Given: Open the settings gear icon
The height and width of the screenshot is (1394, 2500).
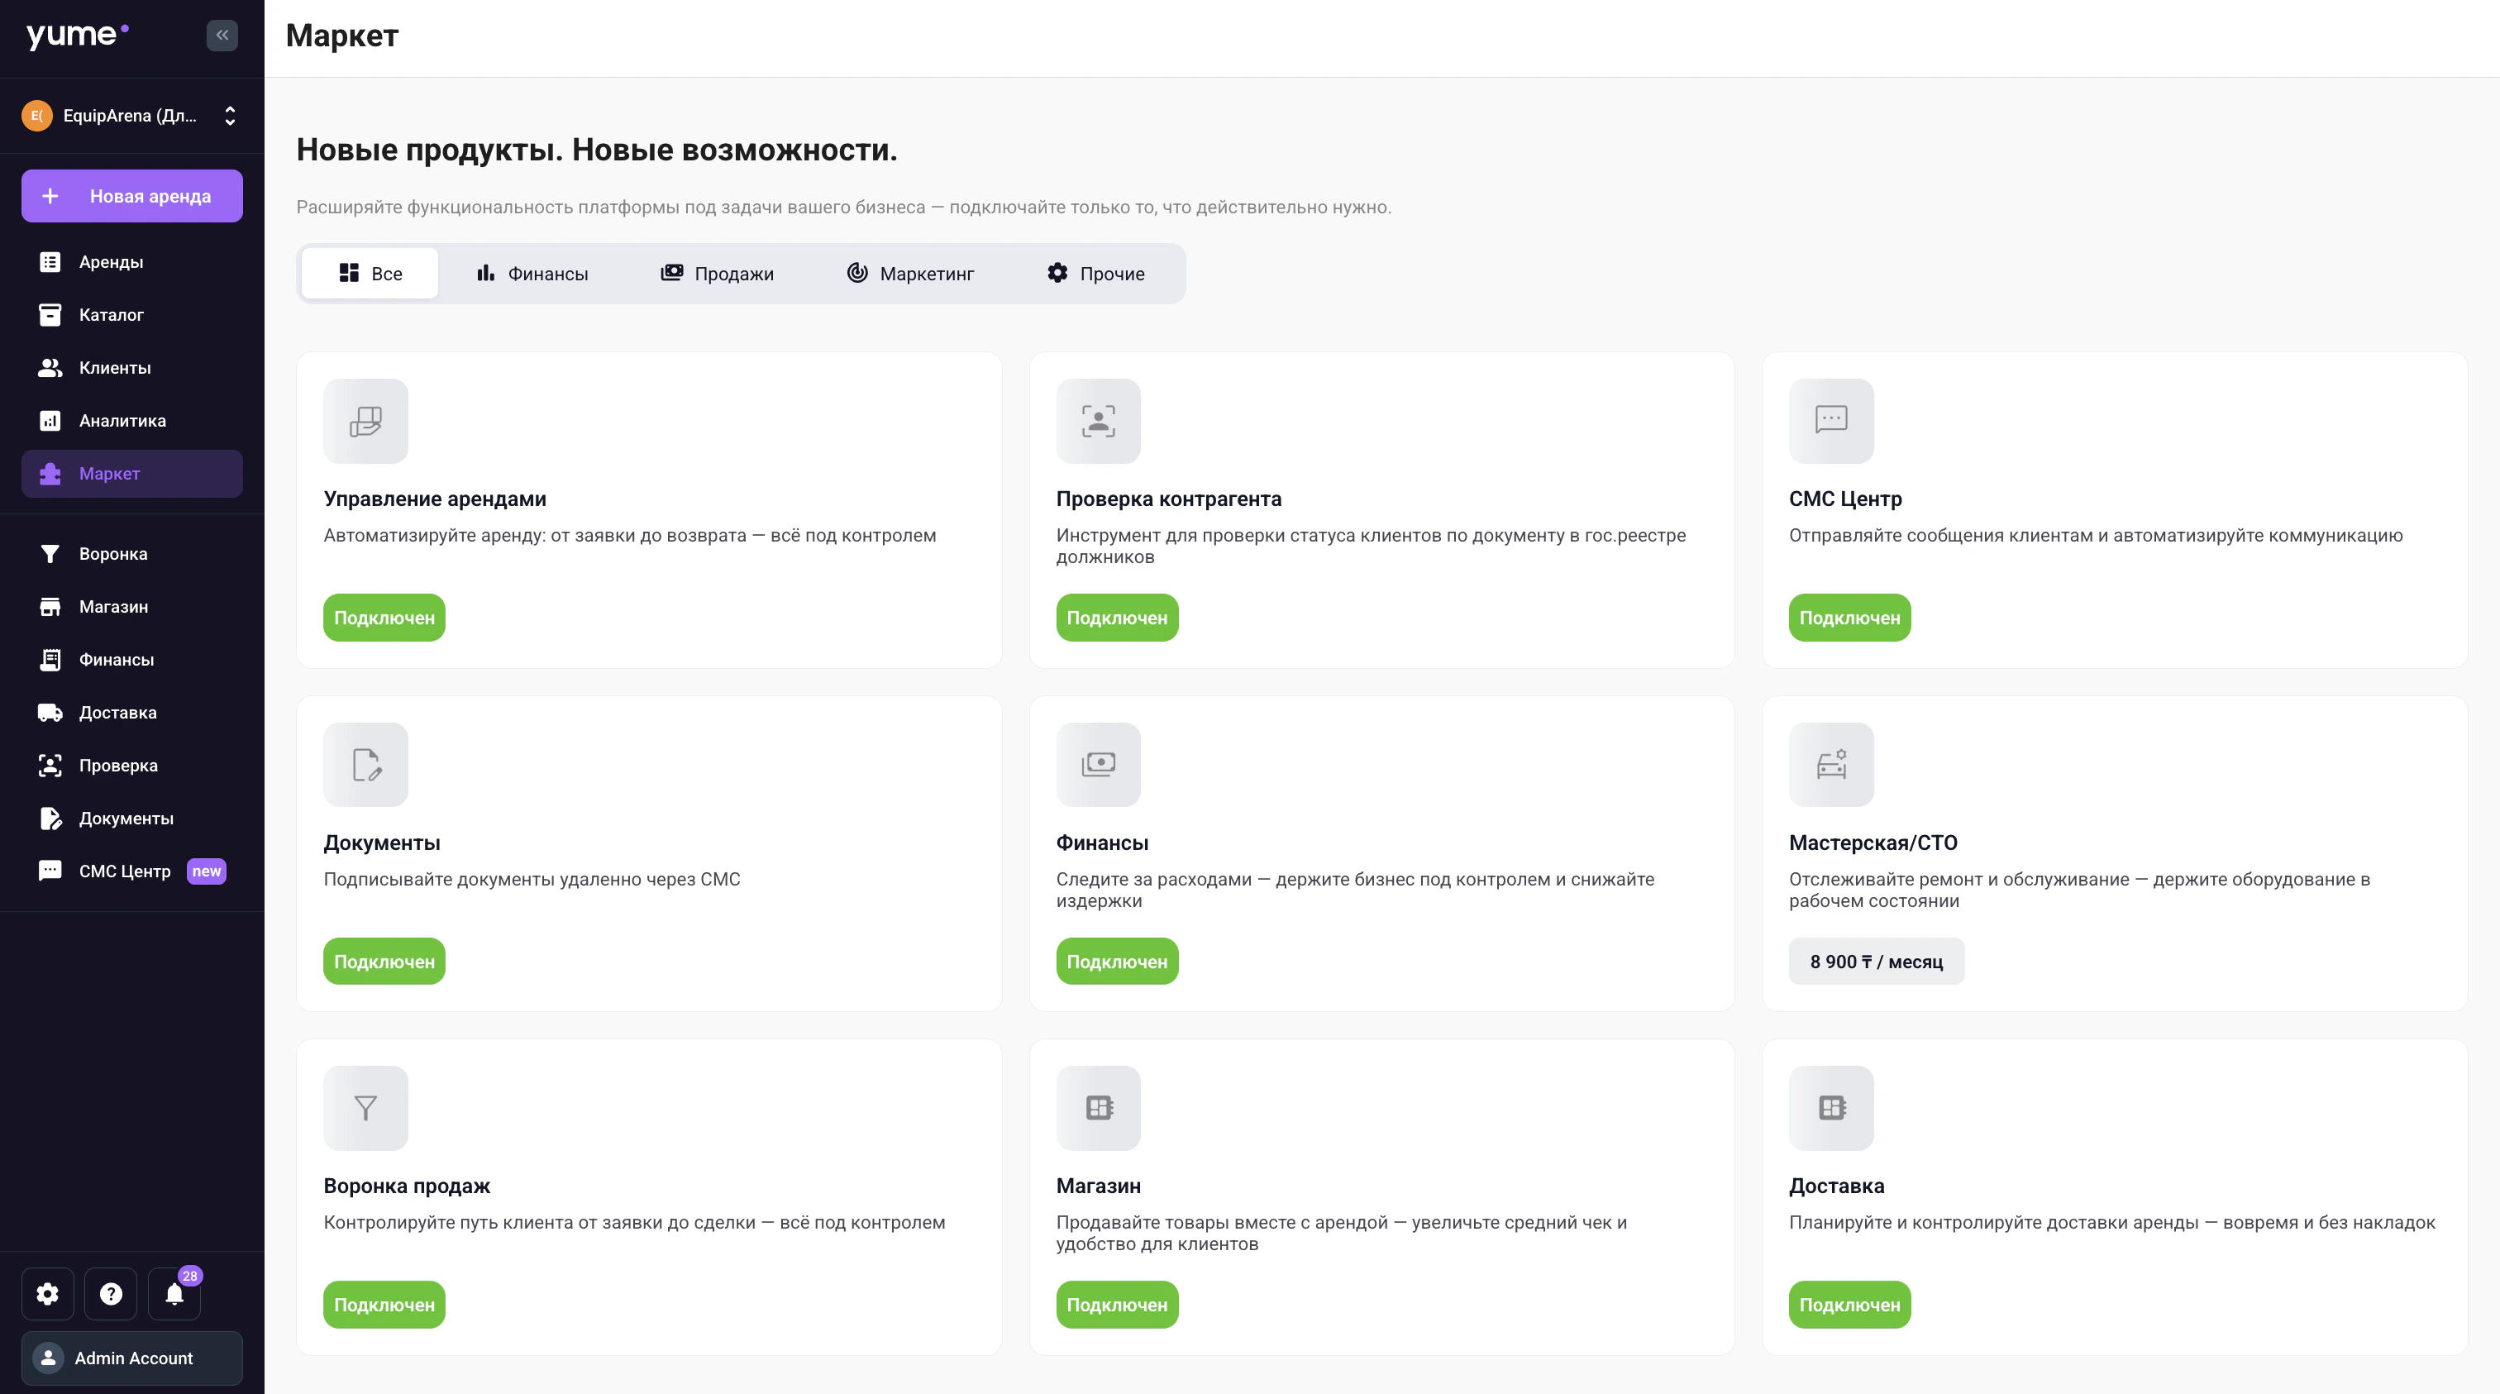Looking at the screenshot, I should point(48,1293).
